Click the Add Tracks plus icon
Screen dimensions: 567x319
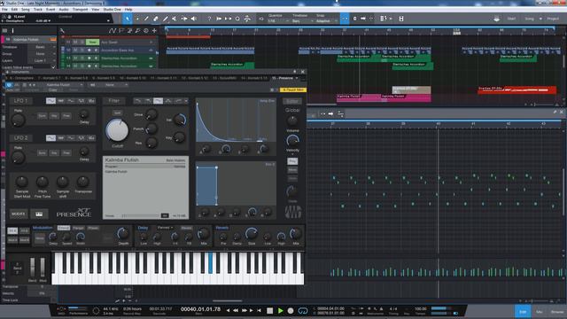(154, 31)
